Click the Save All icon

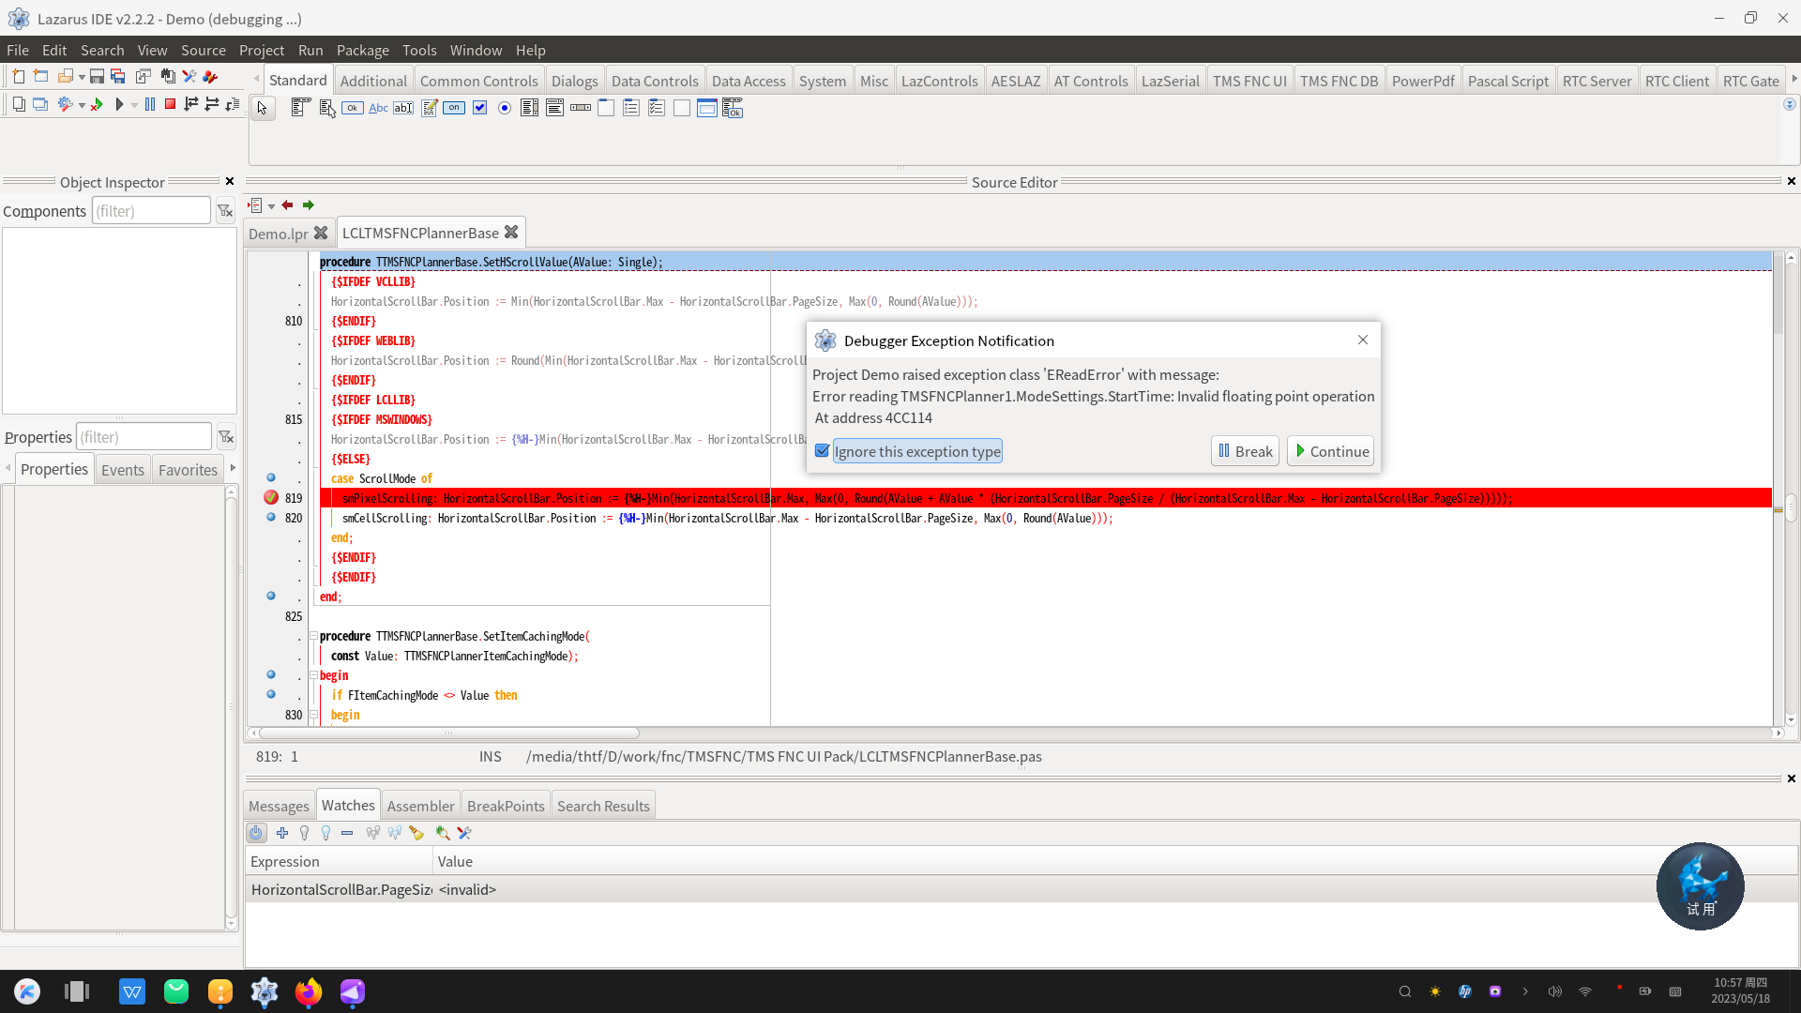(118, 77)
